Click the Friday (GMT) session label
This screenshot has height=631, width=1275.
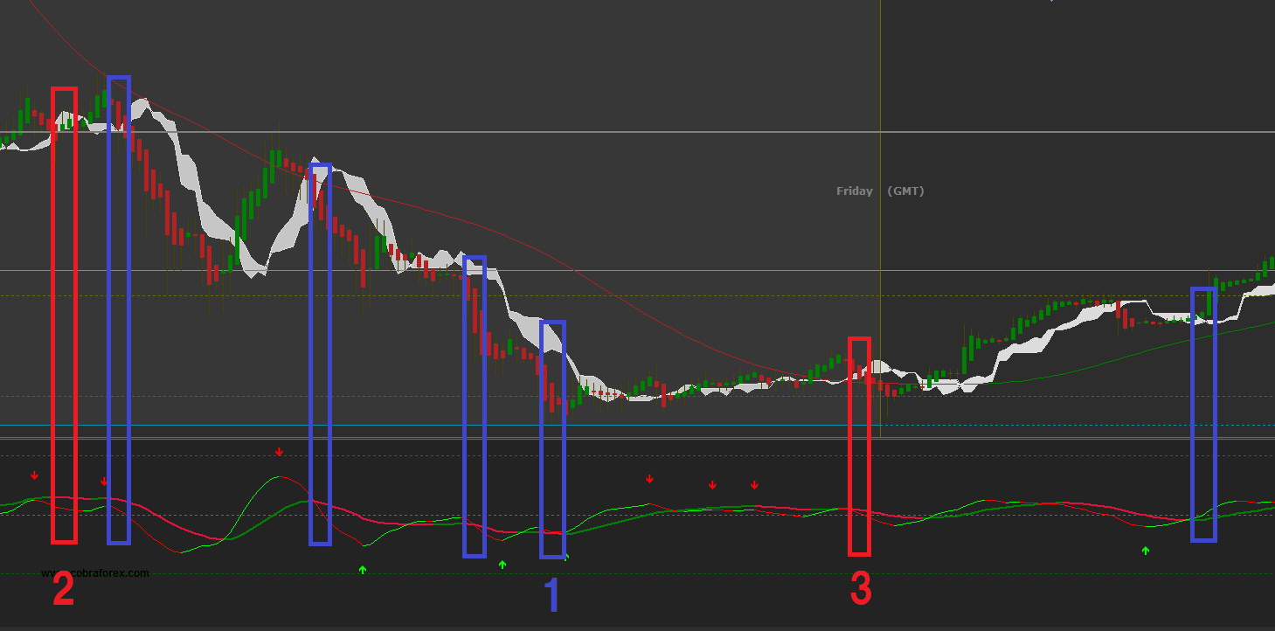click(879, 191)
